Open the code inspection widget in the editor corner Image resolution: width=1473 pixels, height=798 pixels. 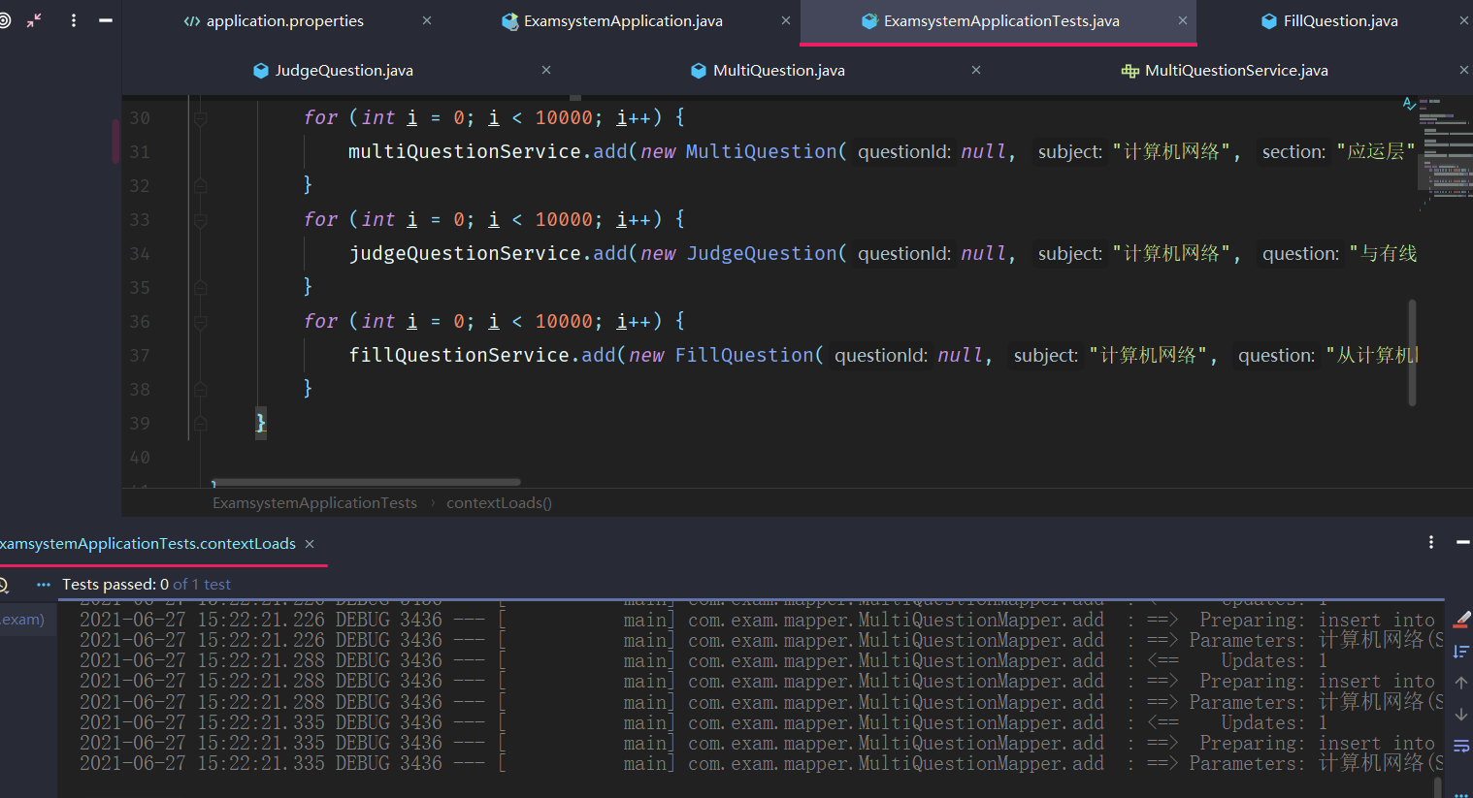1409,103
